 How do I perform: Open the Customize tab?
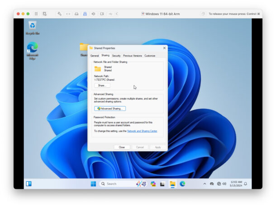(150, 55)
